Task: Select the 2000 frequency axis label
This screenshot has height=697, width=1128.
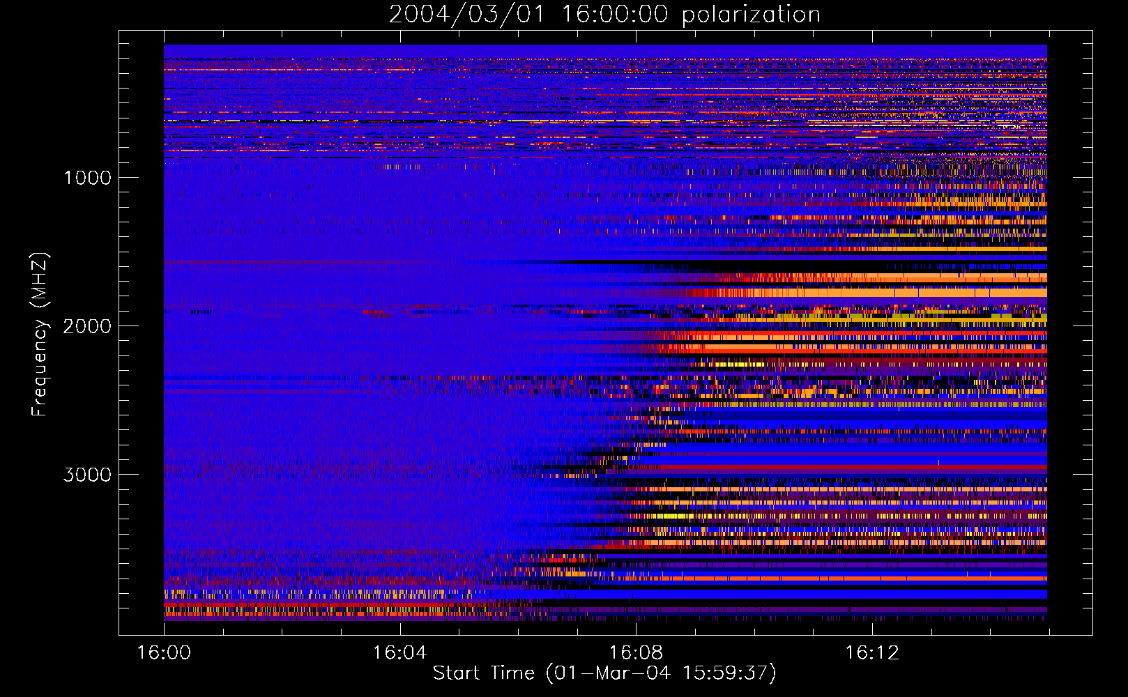Action: pyautogui.click(x=87, y=326)
